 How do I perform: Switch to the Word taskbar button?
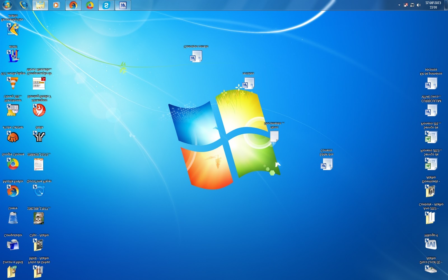pos(123,5)
